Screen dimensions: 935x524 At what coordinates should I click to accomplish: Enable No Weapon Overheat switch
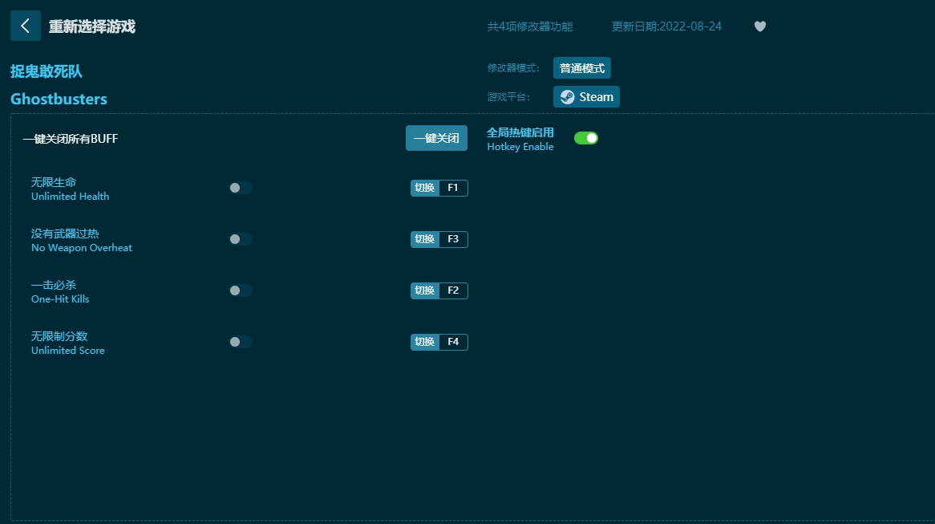[x=241, y=239]
